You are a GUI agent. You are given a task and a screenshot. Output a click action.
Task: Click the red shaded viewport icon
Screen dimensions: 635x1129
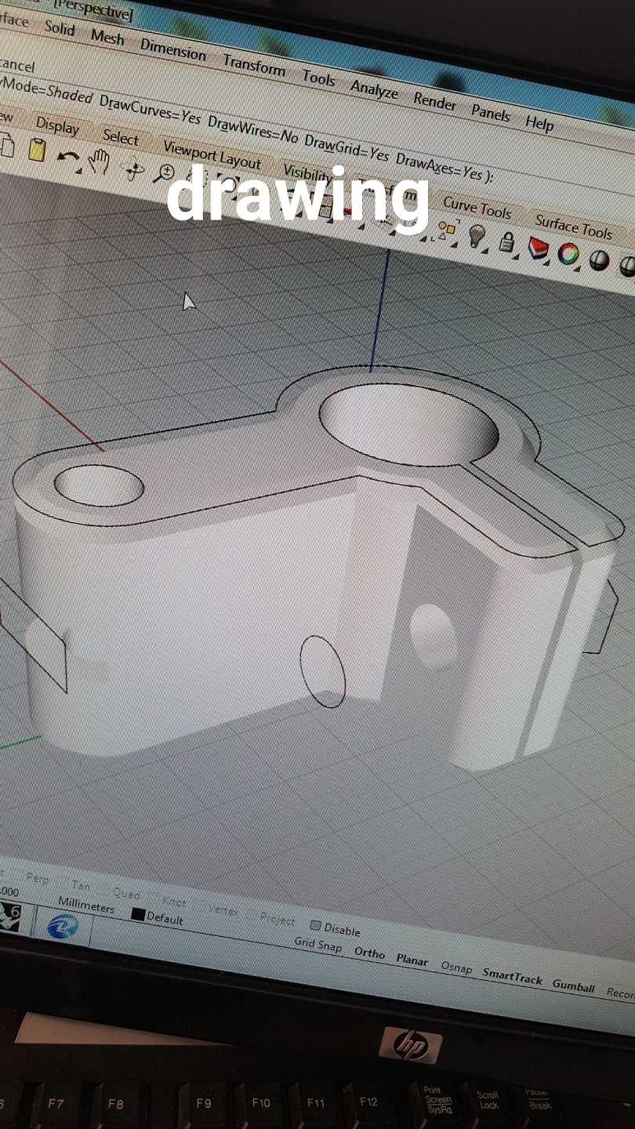(538, 249)
